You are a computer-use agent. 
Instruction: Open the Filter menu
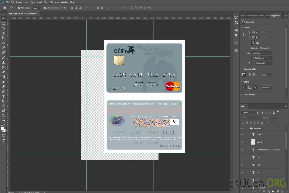[46, 2]
